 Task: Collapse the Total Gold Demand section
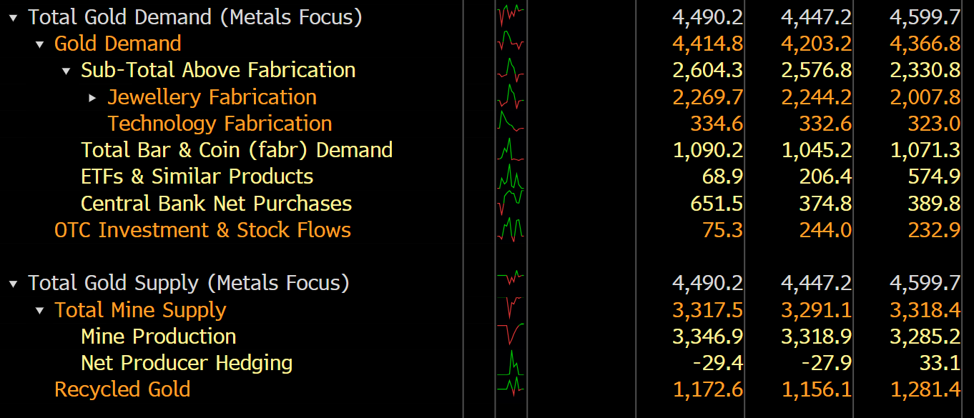(x=14, y=18)
